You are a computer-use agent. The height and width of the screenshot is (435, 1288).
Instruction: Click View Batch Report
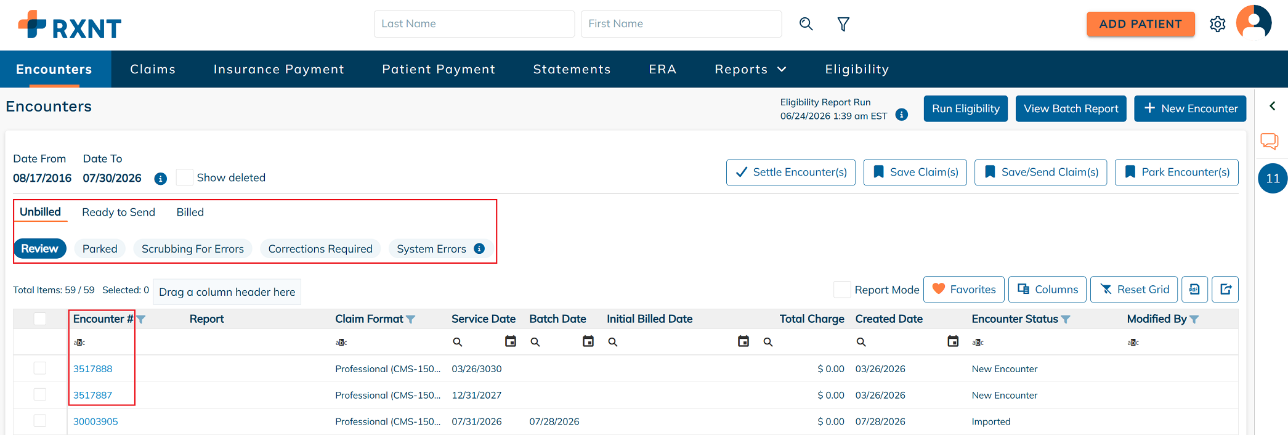coord(1071,108)
